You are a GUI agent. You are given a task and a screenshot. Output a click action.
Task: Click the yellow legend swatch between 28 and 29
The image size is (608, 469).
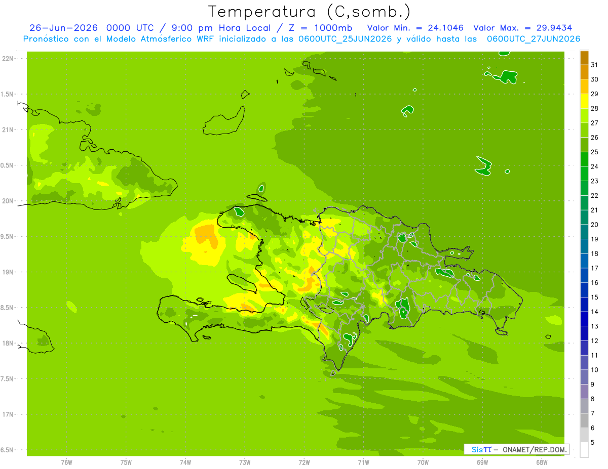584,101
